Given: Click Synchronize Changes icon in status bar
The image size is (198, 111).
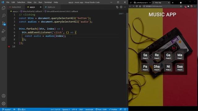Looking at the screenshot, I should (15, 109).
